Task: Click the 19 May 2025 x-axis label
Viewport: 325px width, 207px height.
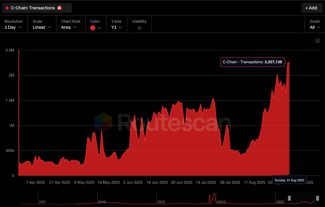Action: pyautogui.click(x=109, y=182)
